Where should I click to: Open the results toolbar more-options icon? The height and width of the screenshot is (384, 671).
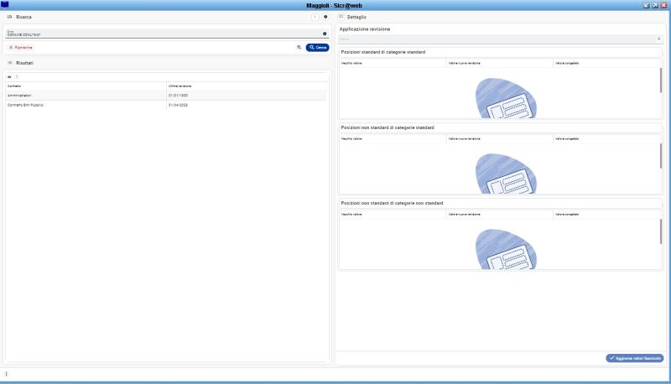coord(17,77)
